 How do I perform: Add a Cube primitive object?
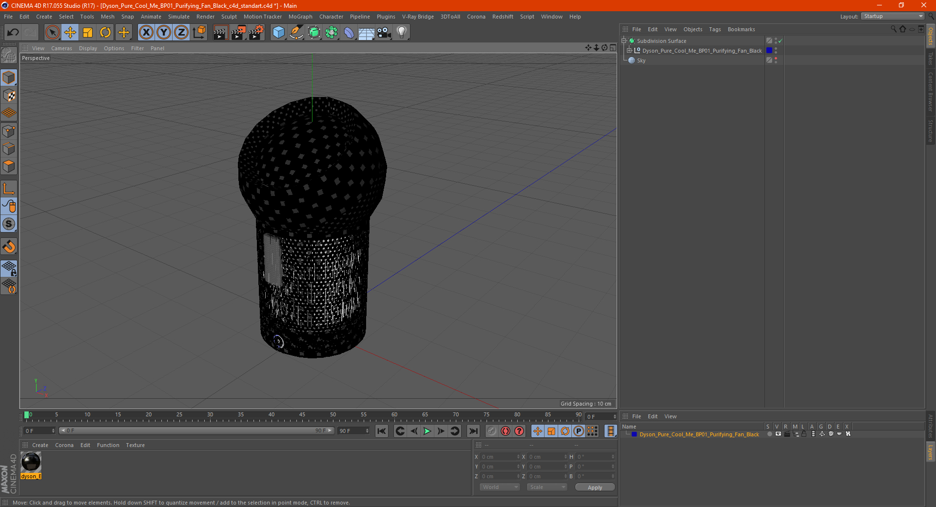pyautogui.click(x=278, y=33)
